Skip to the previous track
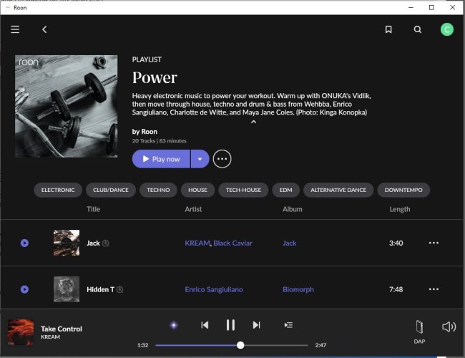This screenshot has width=465, height=358. pos(205,325)
